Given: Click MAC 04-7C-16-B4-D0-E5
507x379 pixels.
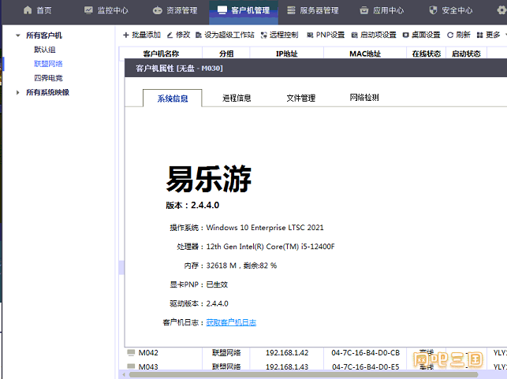Looking at the screenshot, I should (x=365, y=366).
